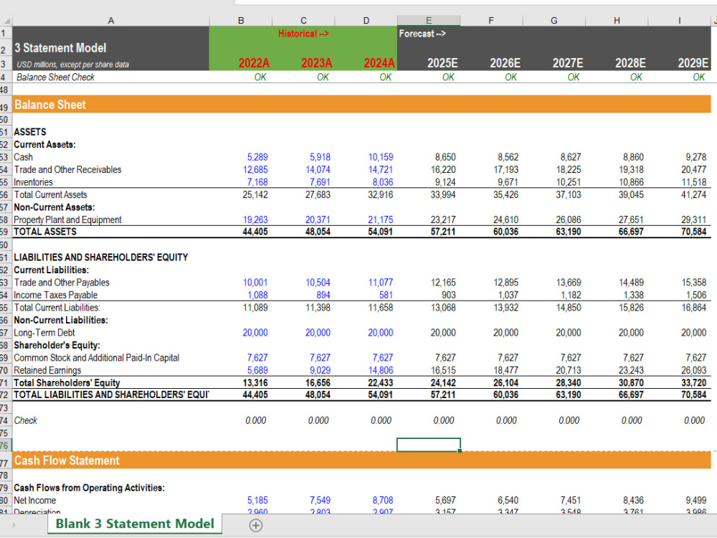Screen dimensions: 717x538
Task: Click the TOTAL ASSETS row label
Action: [x=45, y=232]
